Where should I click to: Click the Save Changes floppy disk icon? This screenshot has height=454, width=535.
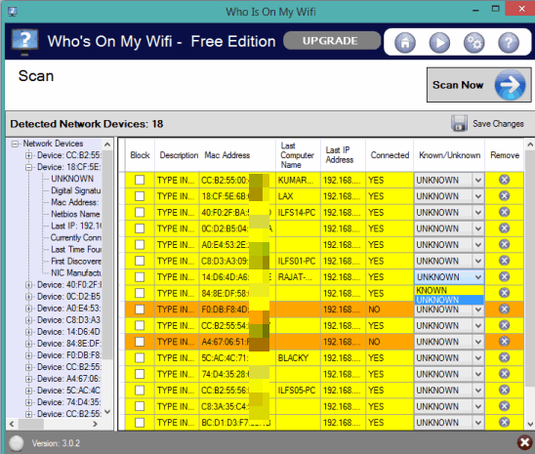click(459, 123)
